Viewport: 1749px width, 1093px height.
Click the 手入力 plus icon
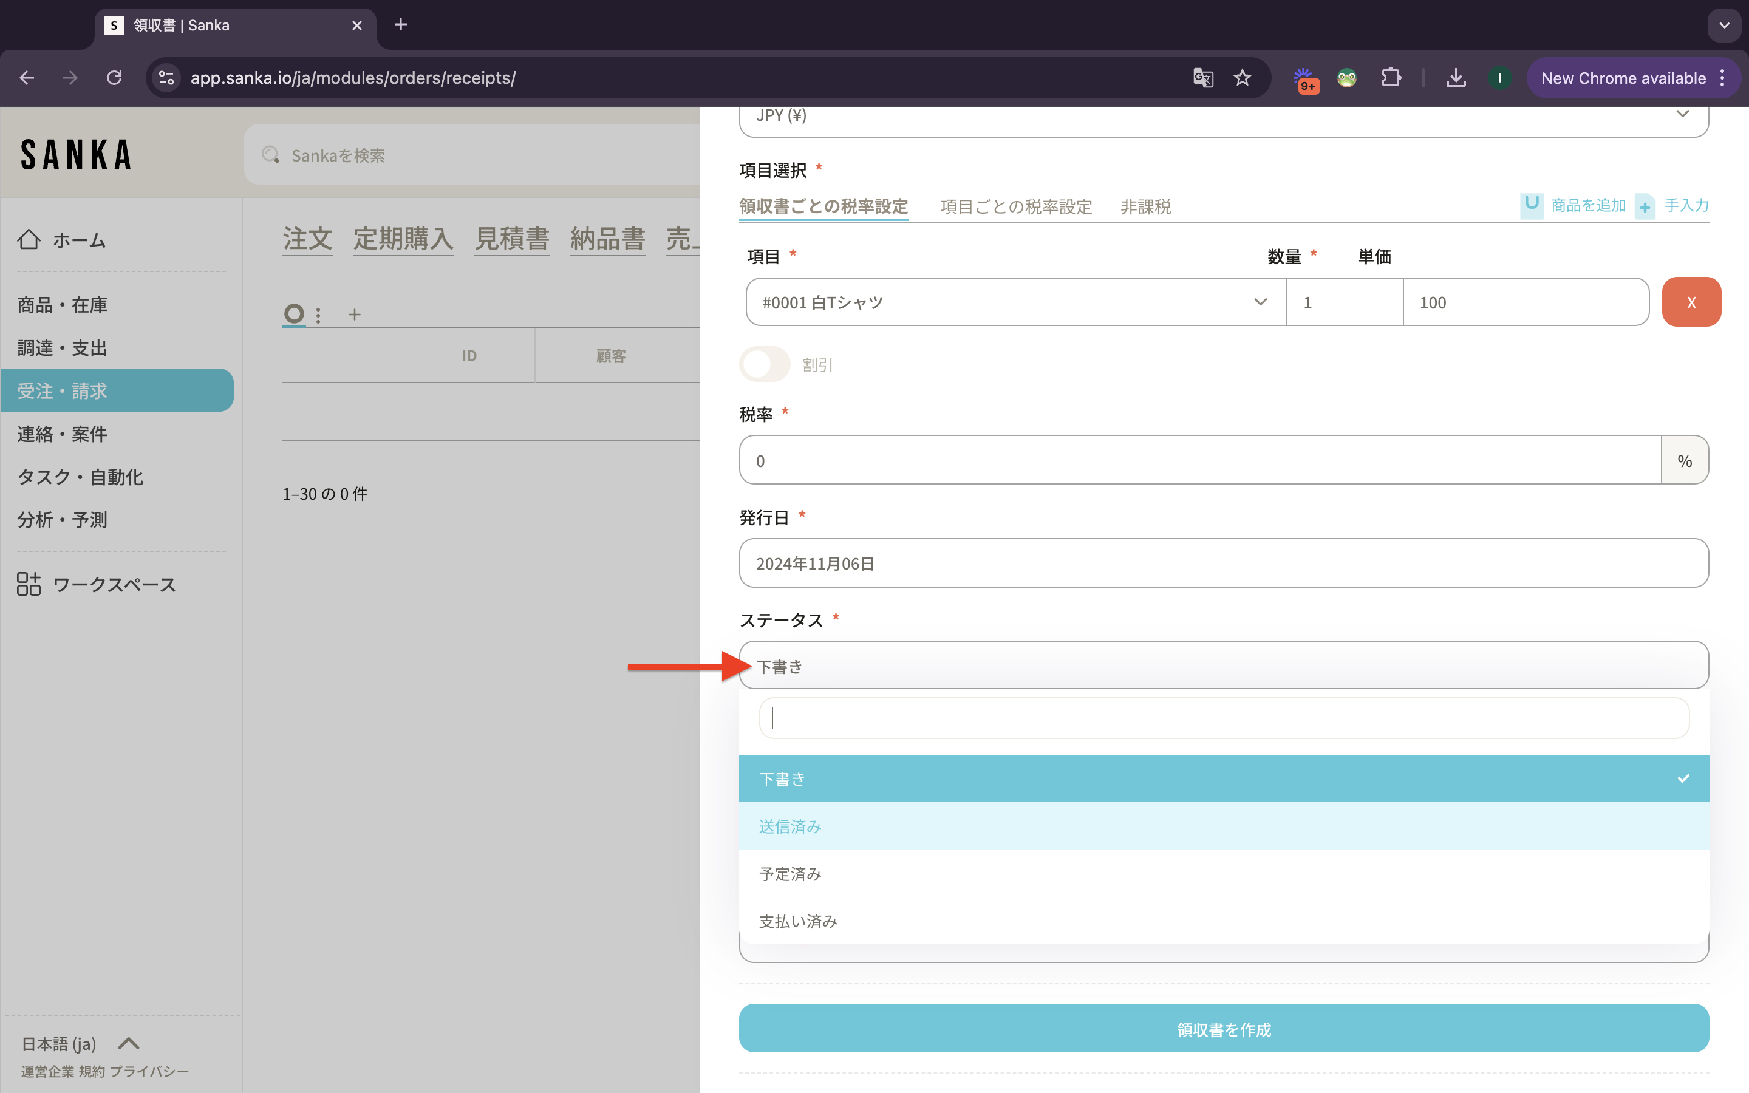tap(1645, 206)
